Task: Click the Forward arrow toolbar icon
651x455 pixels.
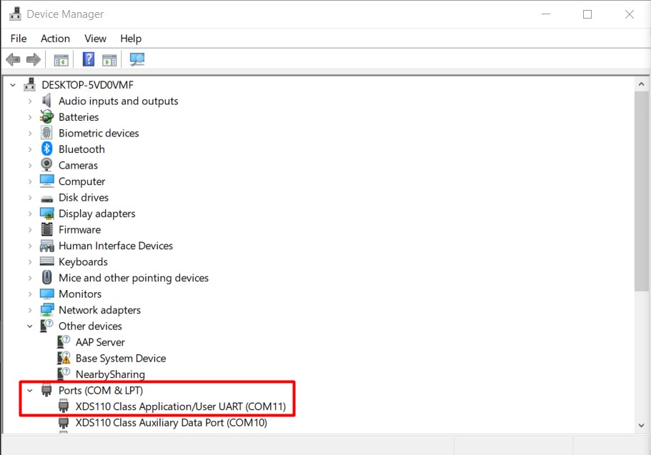Action: (34, 60)
